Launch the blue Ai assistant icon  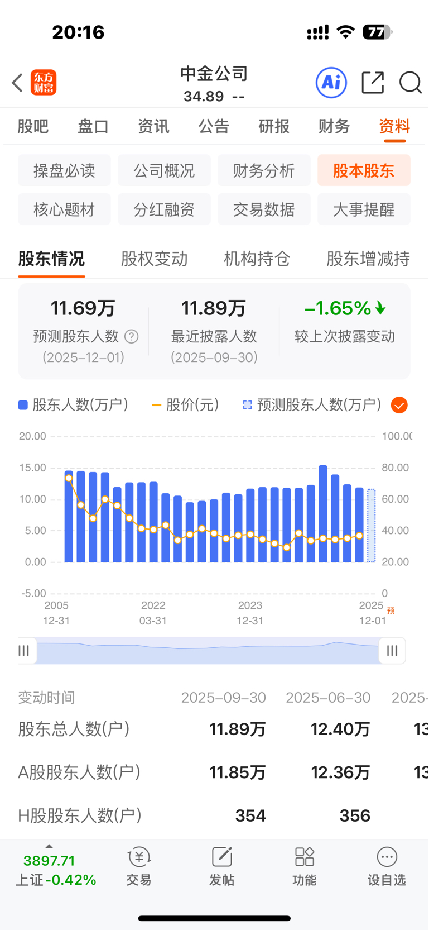point(331,83)
